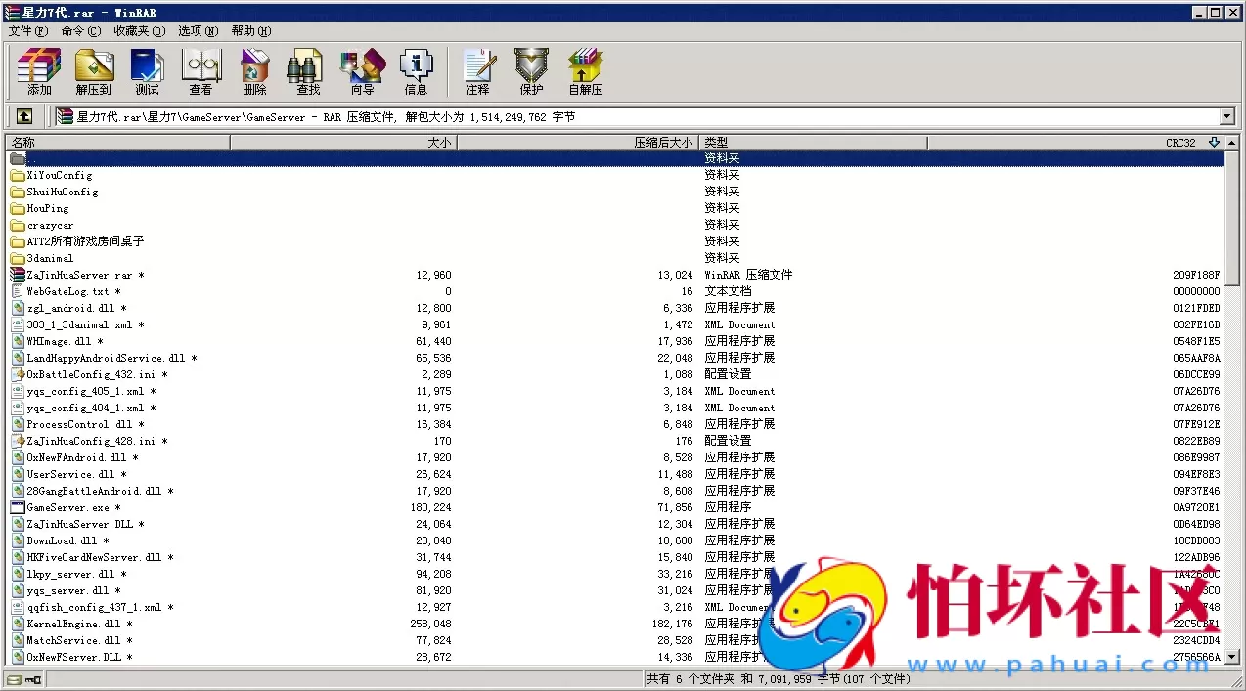
Task: Click the 添加 (Add) toolbar icon
Action: (x=39, y=70)
